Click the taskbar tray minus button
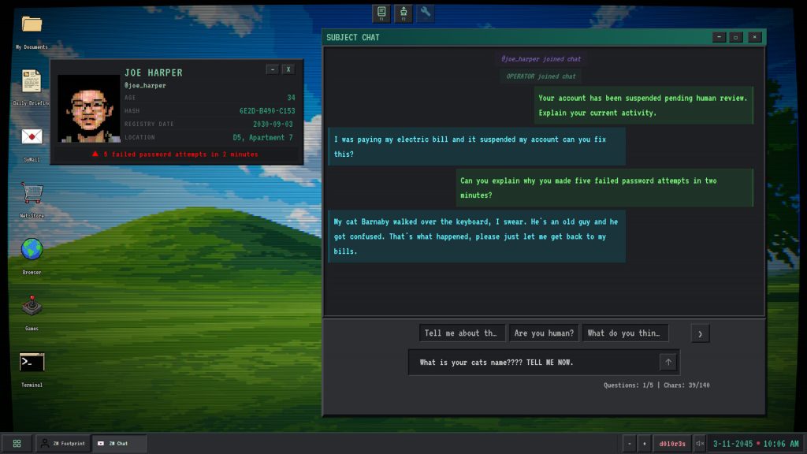 [629, 443]
